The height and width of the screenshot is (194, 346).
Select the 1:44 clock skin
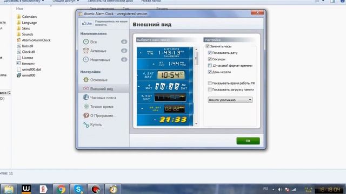tap(165, 64)
